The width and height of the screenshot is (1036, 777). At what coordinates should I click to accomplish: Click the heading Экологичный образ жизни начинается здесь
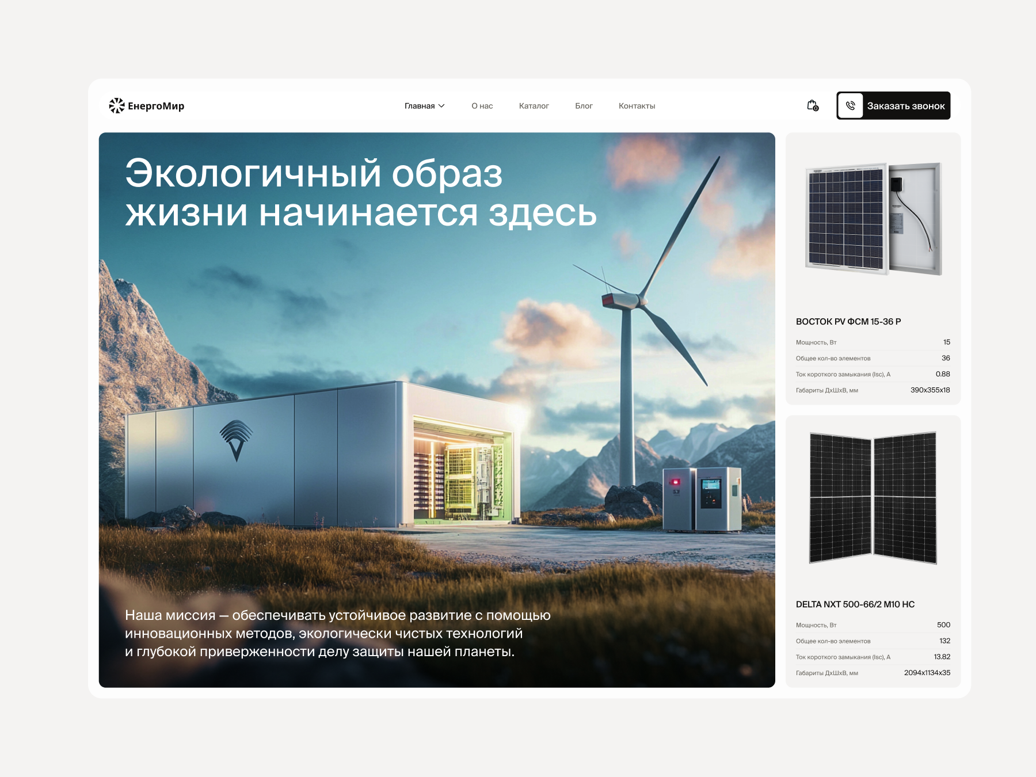pyautogui.click(x=361, y=193)
